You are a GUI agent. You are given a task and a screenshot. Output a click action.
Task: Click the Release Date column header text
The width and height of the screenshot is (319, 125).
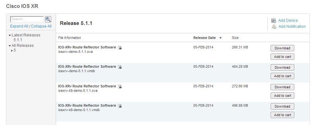point(204,38)
